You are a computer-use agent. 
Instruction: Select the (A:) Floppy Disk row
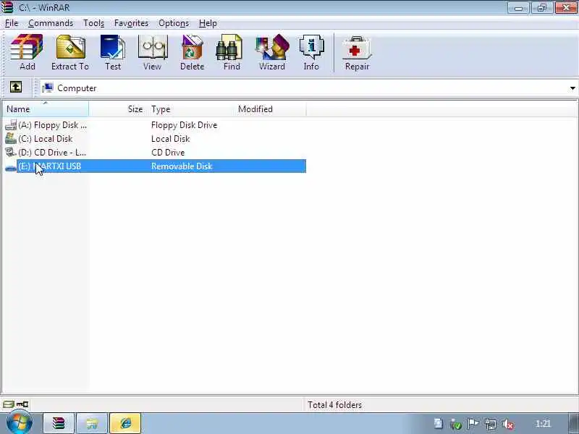(154, 125)
